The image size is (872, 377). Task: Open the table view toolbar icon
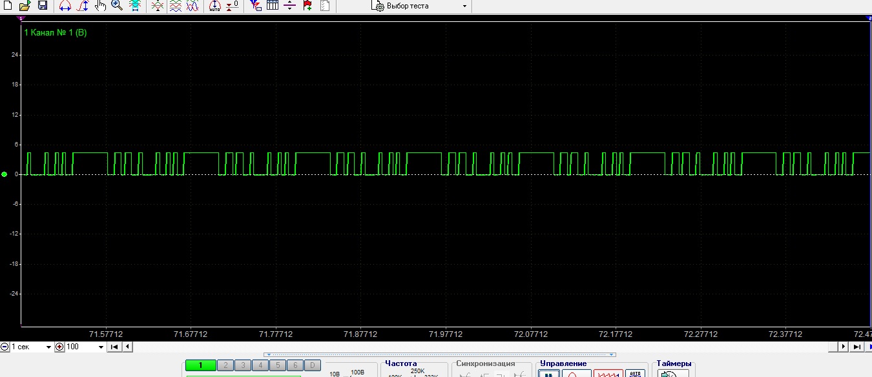coord(273,6)
